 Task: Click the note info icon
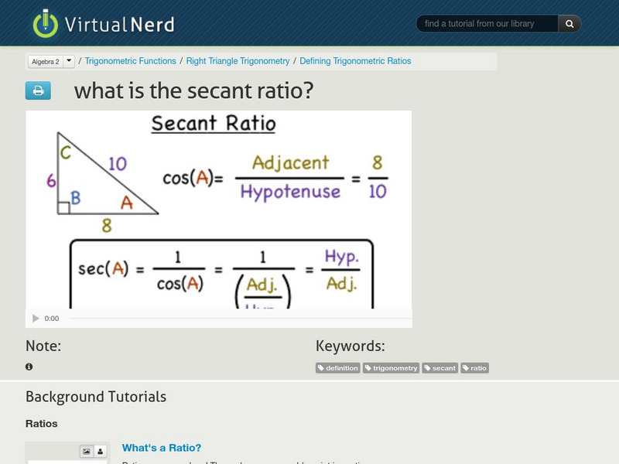click(29, 367)
